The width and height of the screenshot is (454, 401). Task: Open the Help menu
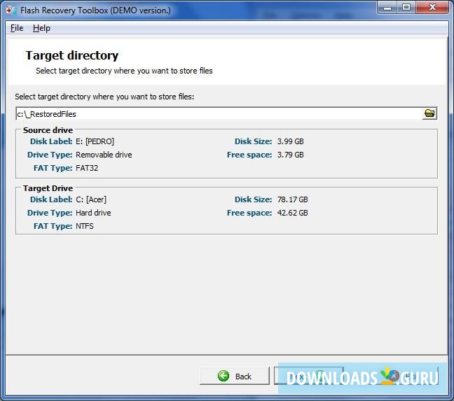(41, 28)
